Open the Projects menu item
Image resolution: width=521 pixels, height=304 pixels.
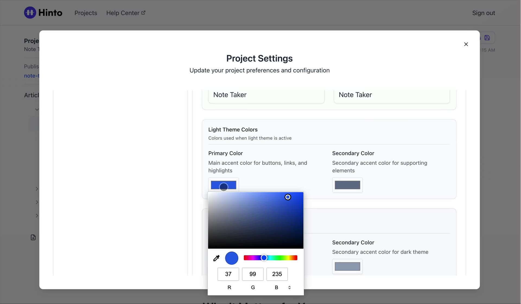[x=86, y=13]
